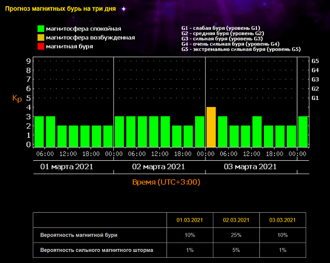Click the orange 'Kp' axis label
The width and height of the screenshot is (330, 263).
click(x=17, y=98)
